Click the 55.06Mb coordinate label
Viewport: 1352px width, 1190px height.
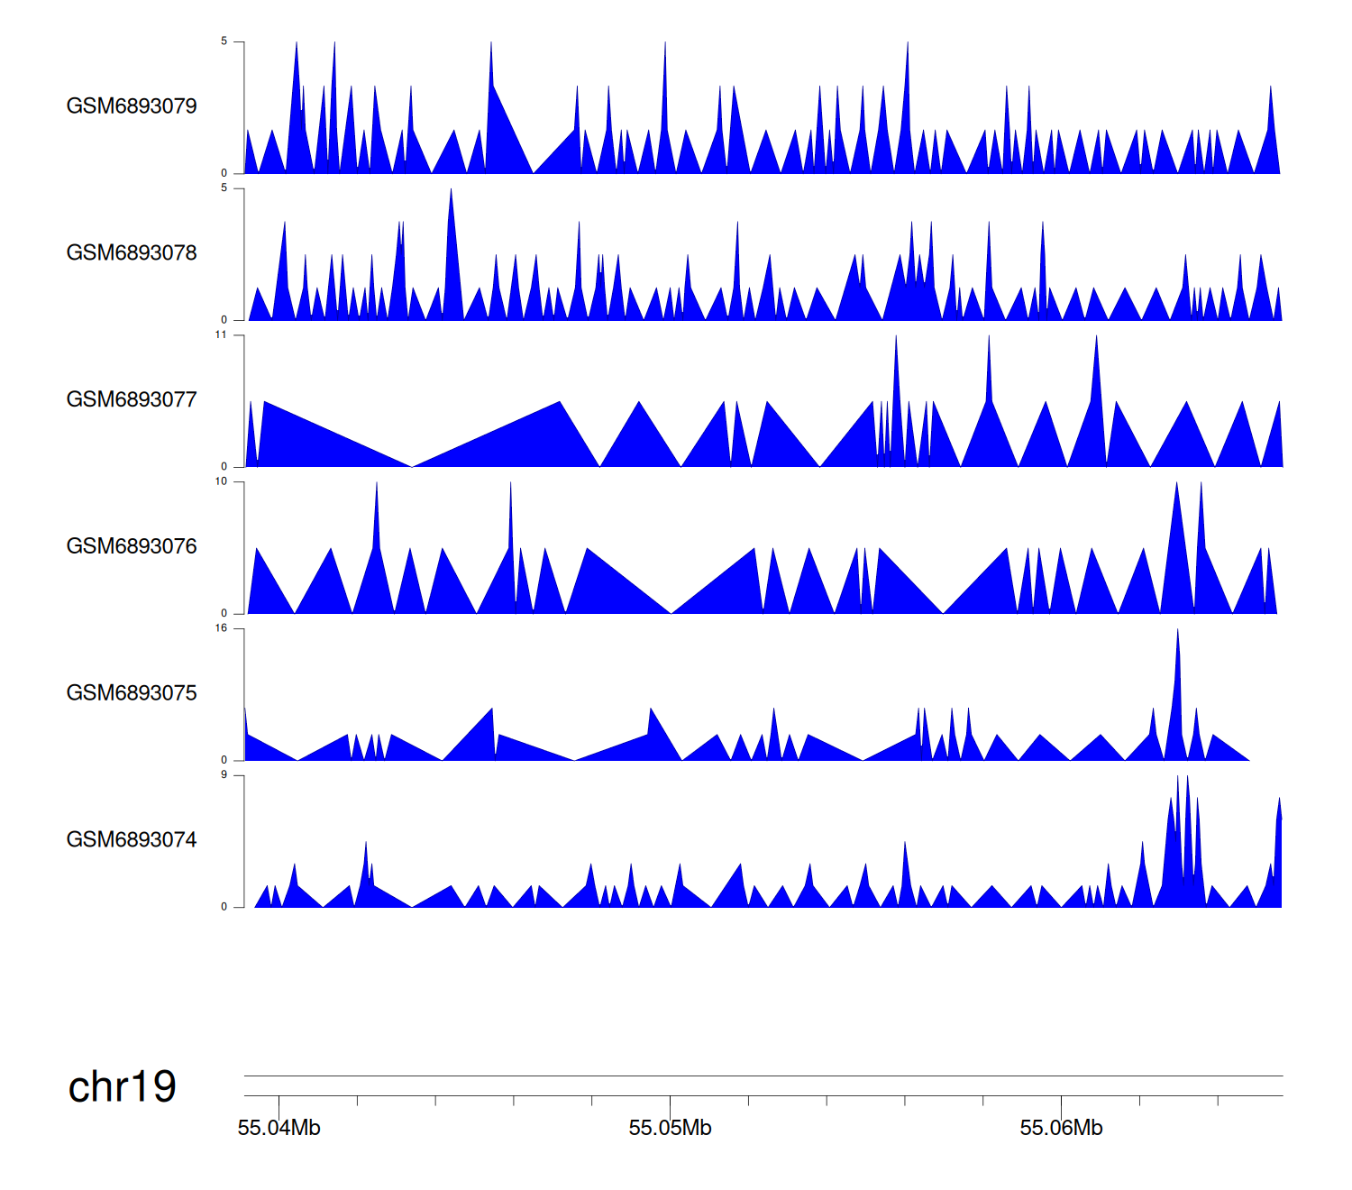[1061, 1129]
